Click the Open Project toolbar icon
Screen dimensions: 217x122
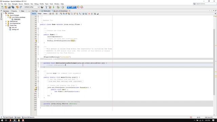tap(9, 7)
